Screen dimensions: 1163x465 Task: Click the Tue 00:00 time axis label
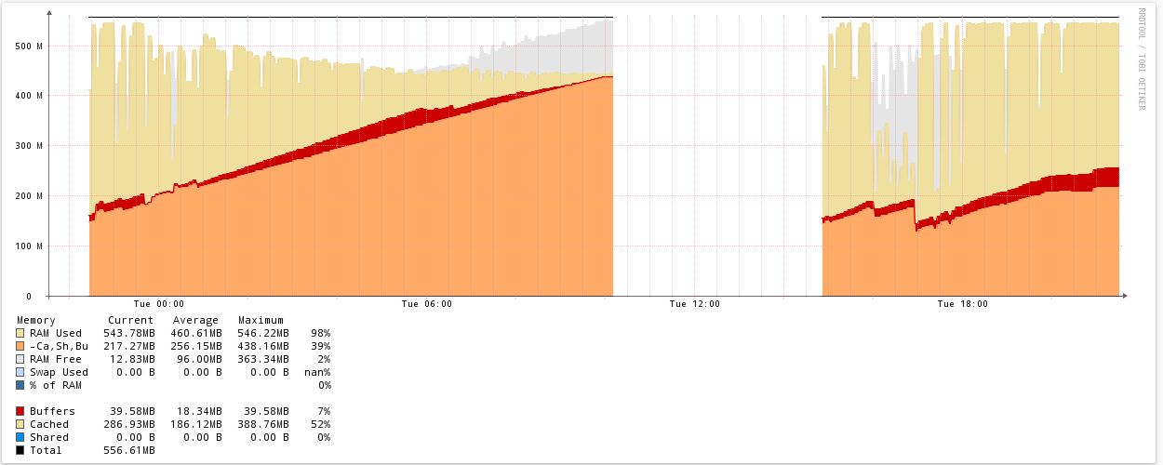tap(159, 304)
